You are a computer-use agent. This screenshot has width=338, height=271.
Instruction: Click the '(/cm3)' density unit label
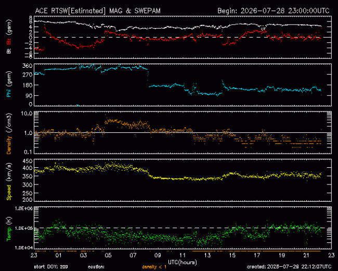[9, 123]
